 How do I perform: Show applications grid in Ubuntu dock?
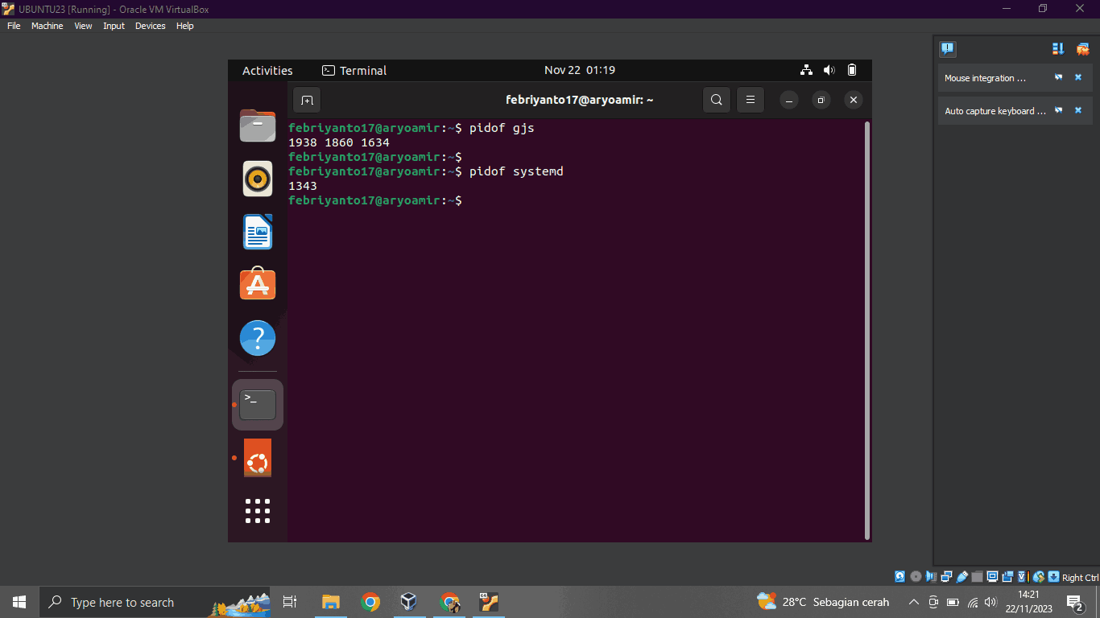(x=258, y=511)
